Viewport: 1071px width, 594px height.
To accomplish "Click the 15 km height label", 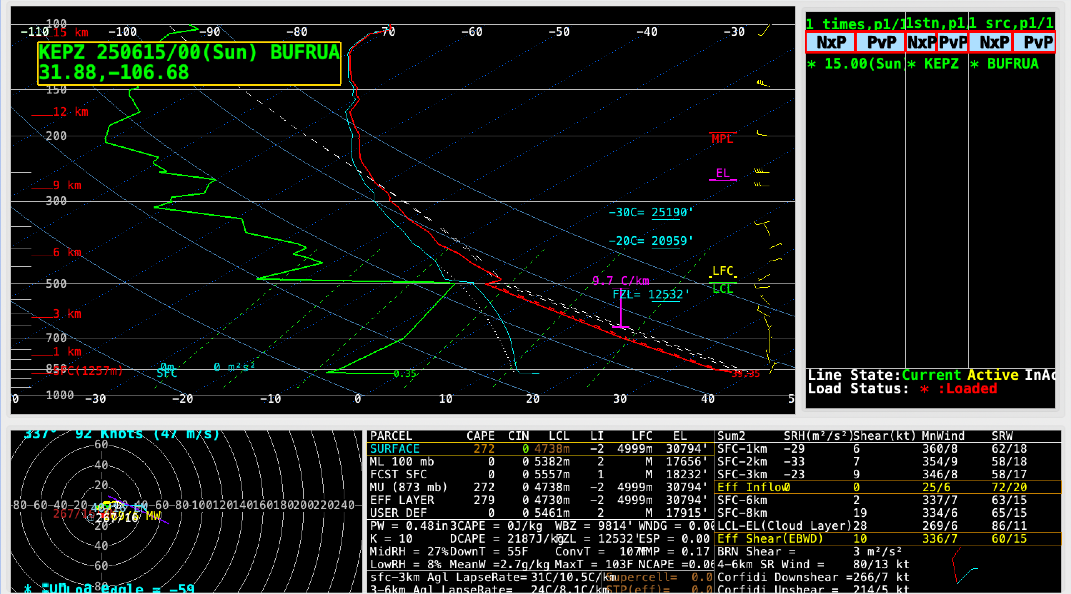I will (x=71, y=32).
